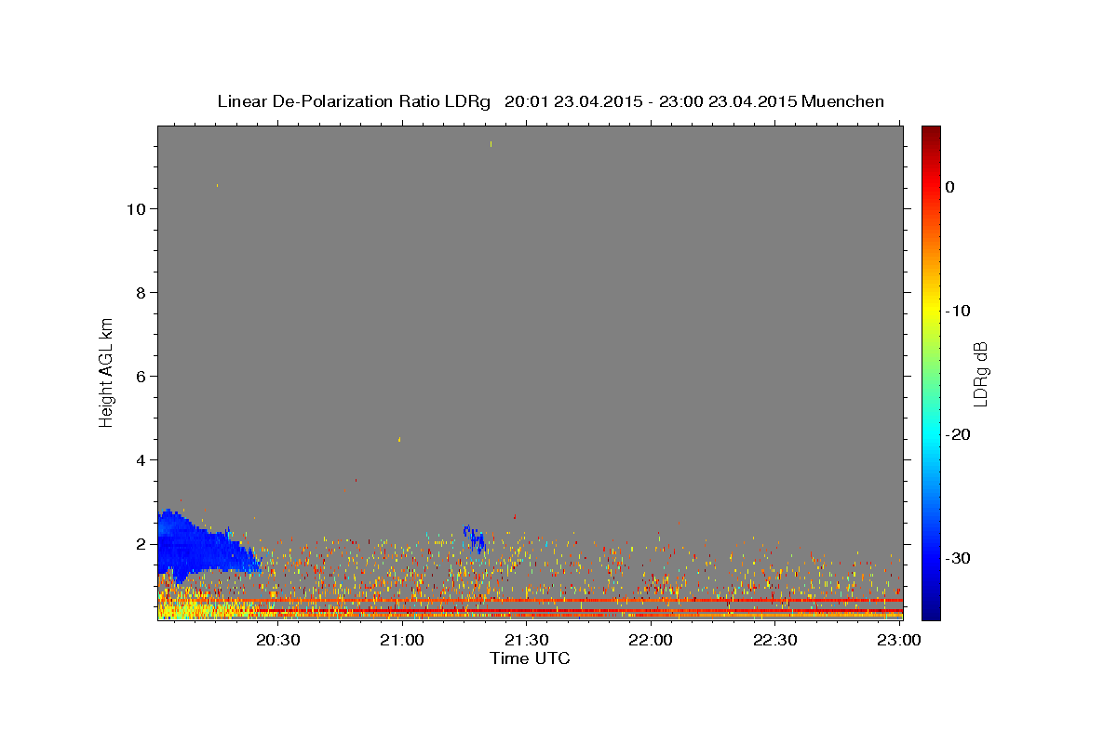Click the 21:30 time tick label
Image resolution: width=1117 pixels, height=744 pixels.
[x=527, y=640]
